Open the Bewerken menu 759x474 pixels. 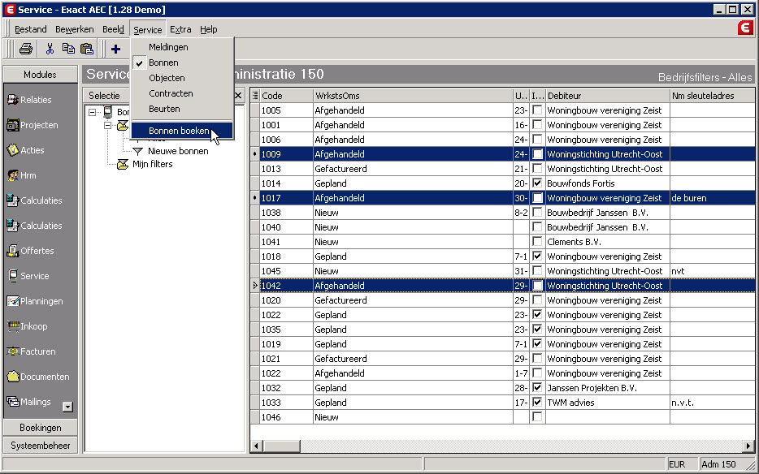click(x=75, y=29)
